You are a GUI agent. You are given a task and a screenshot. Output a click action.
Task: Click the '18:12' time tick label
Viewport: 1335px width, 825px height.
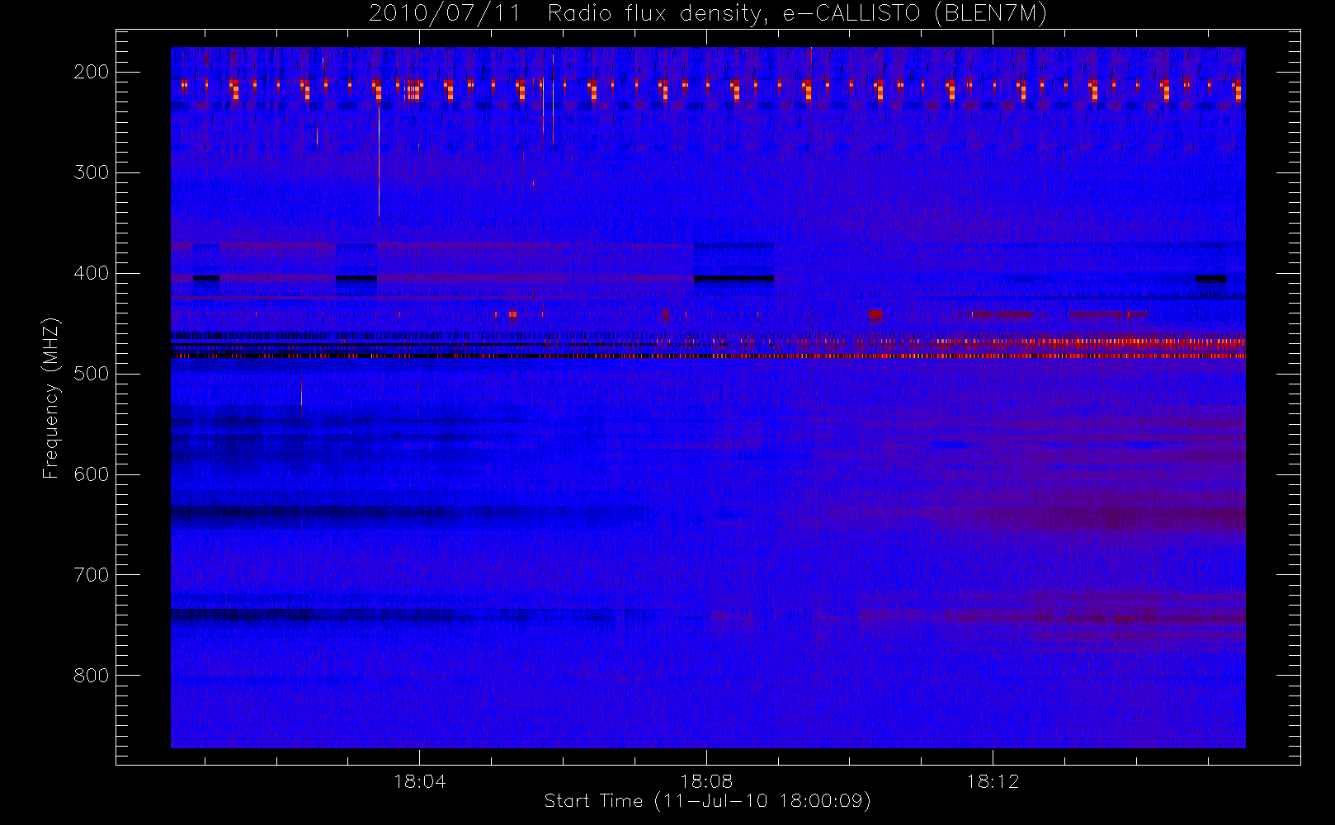click(x=993, y=780)
